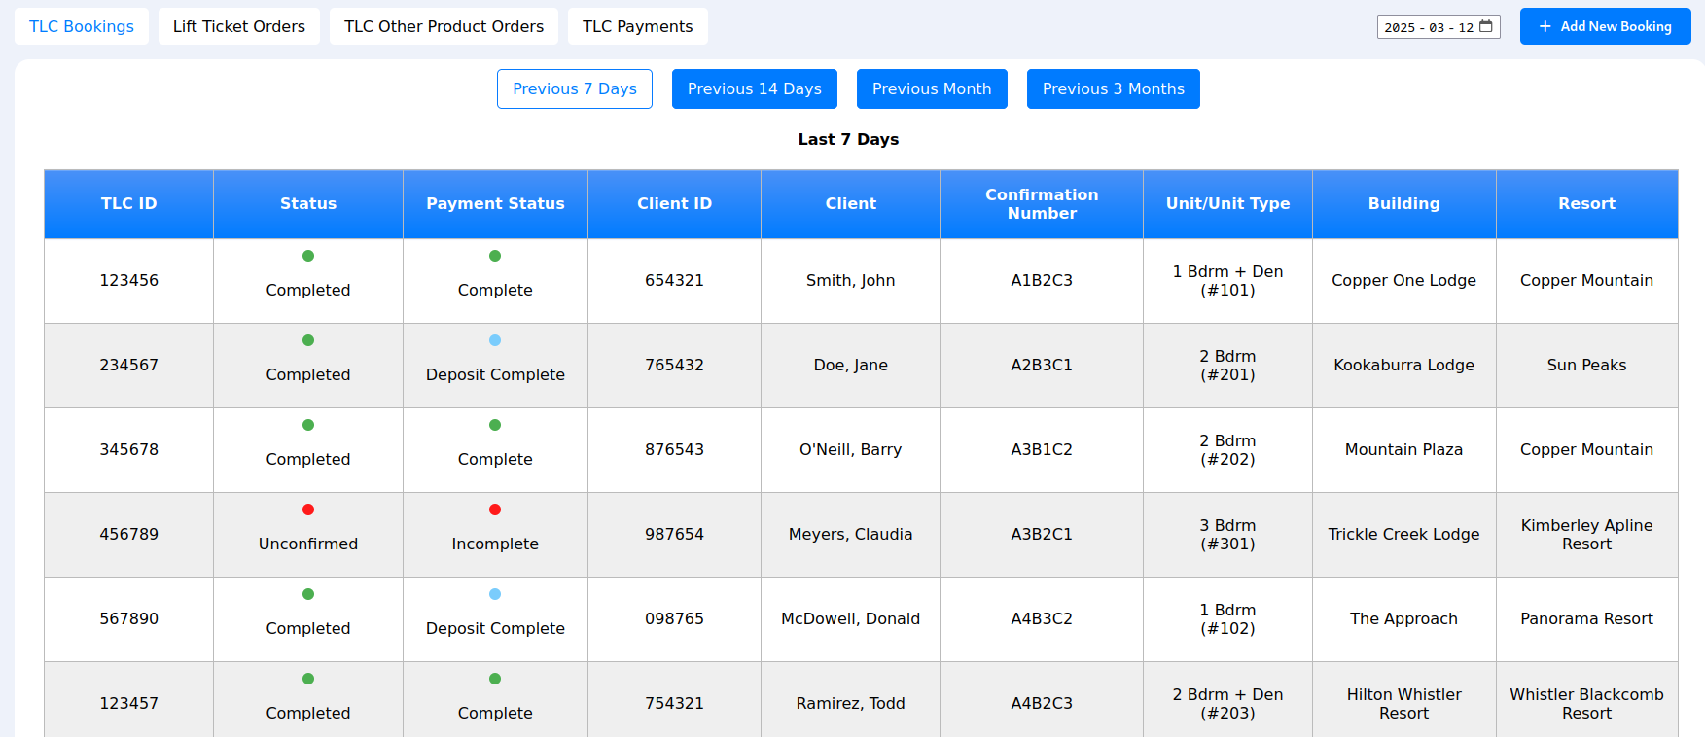Click the Building column header

[1404, 204]
